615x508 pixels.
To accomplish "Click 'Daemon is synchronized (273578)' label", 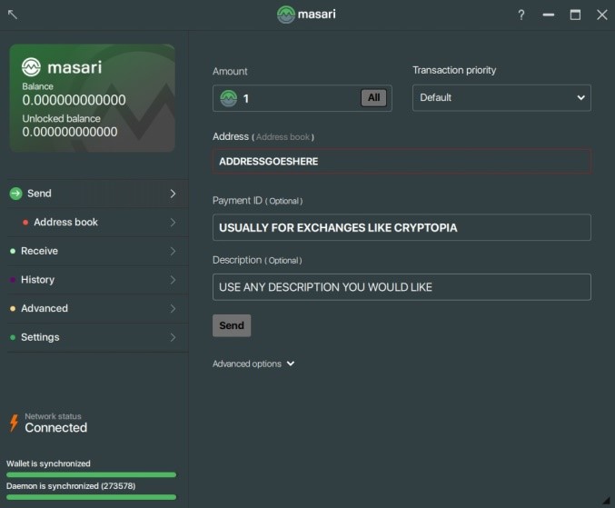I will (71, 486).
